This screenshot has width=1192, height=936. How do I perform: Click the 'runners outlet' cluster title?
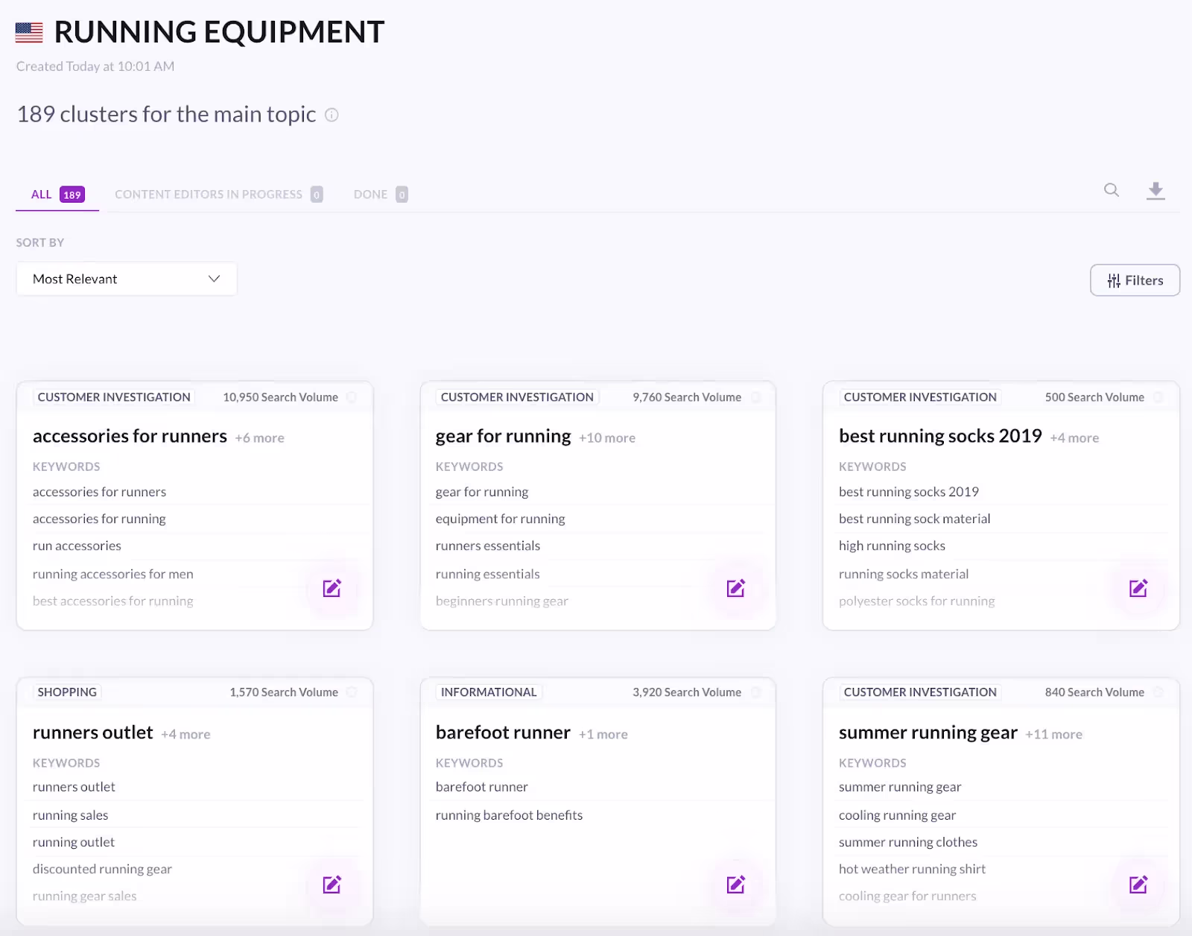[92, 733]
